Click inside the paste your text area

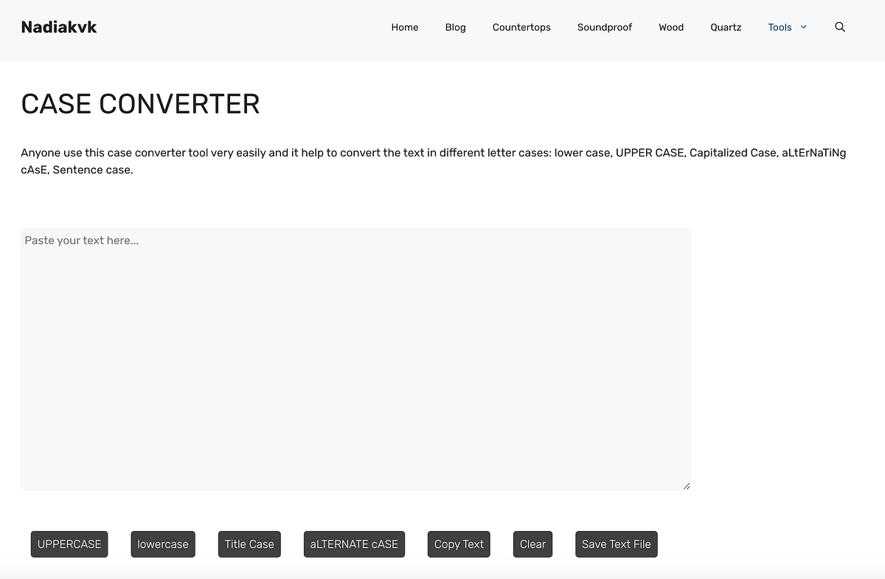point(356,359)
